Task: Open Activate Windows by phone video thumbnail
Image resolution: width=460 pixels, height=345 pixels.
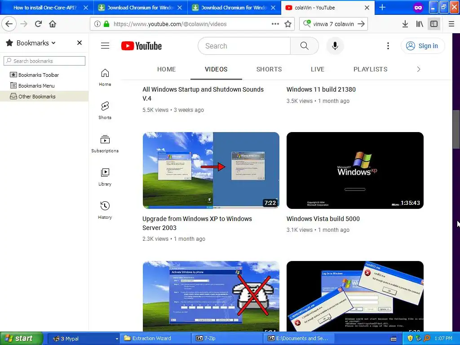Action: coord(211,296)
